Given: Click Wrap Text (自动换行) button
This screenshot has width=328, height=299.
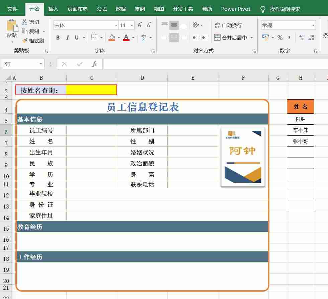Looking at the screenshot, I should pyautogui.click(x=228, y=25).
